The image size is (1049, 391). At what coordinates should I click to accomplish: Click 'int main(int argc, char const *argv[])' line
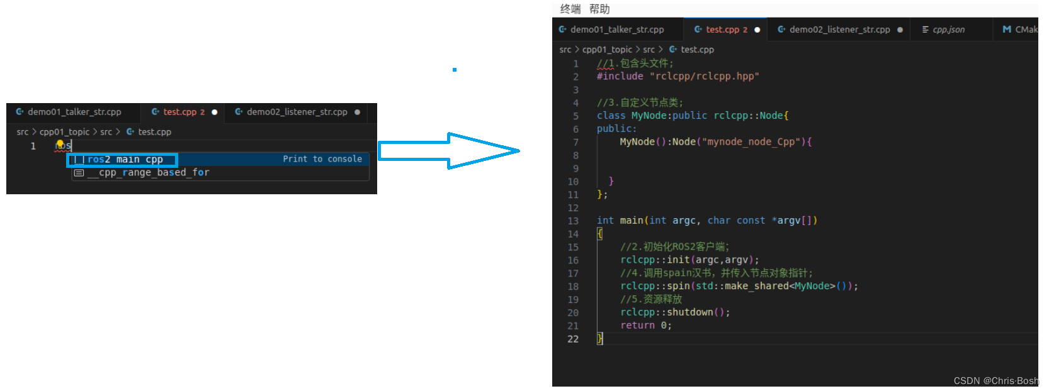pos(707,221)
